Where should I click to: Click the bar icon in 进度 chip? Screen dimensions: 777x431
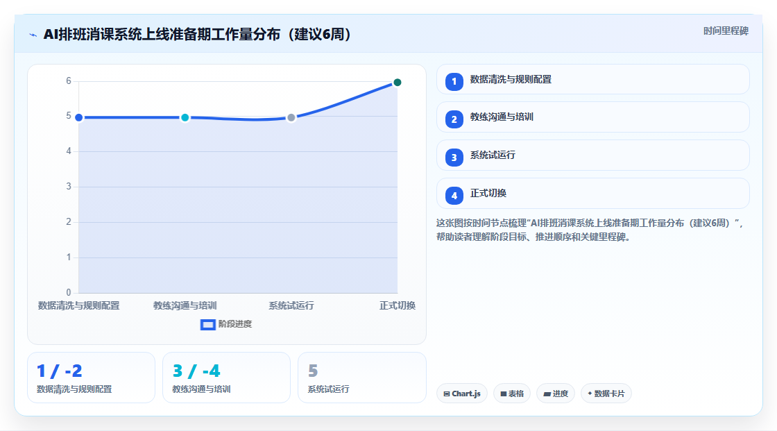pyautogui.click(x=547, y=394)
